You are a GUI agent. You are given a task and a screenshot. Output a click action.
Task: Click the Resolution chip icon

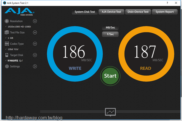[7, 21]
